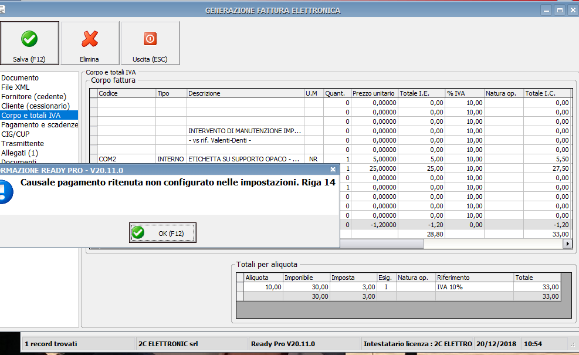
Task: Minimize the Generazione Fattura Elettronica window
Action: [x=546, y=11]
